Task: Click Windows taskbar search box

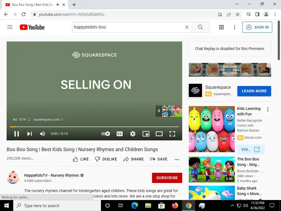Action: click(57, 206)
